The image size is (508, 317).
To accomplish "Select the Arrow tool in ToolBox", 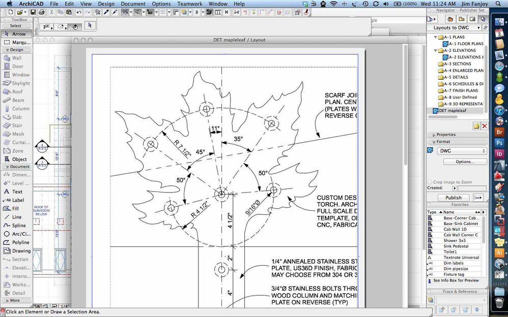I will [16, 34].
